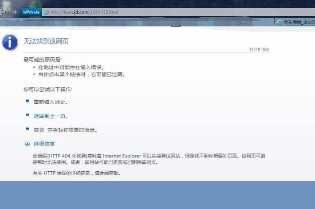Click the blue bullet beside 返回到上一页
Viewport: 315px width, 209px height.
tap(27, 115)
